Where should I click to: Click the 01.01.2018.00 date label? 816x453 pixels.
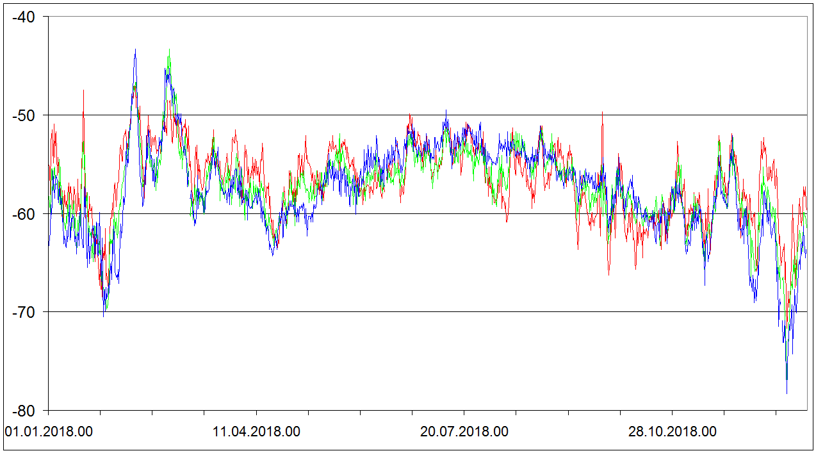49,432
